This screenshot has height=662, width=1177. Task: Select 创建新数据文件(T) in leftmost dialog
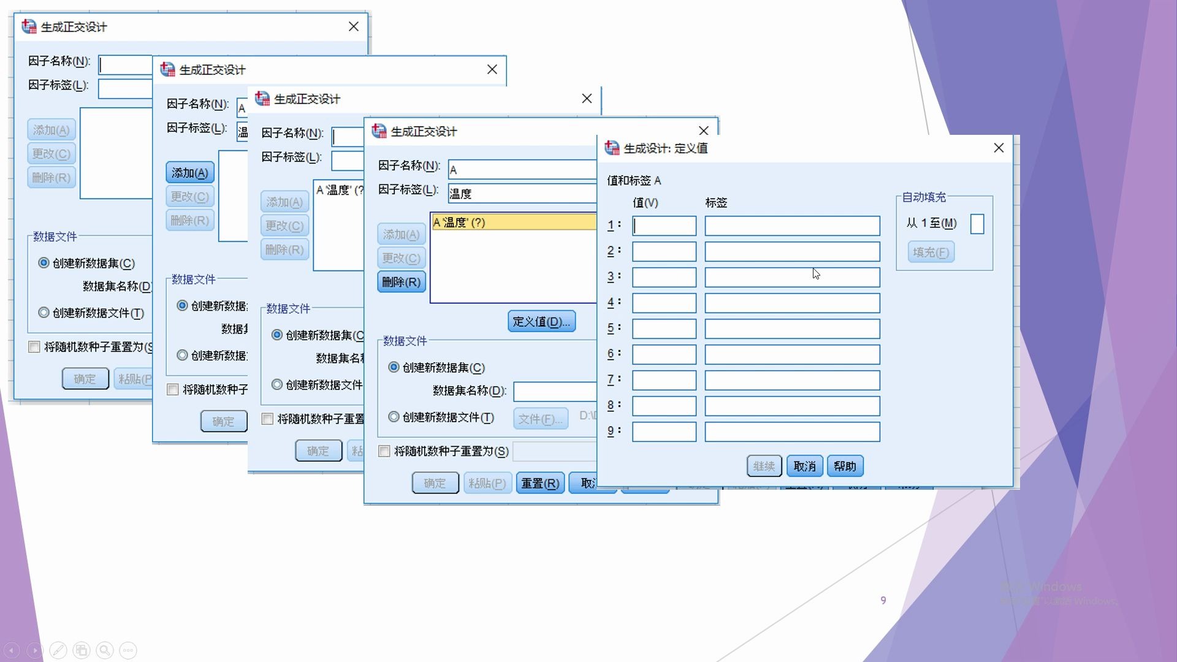[x=44, y=313]
